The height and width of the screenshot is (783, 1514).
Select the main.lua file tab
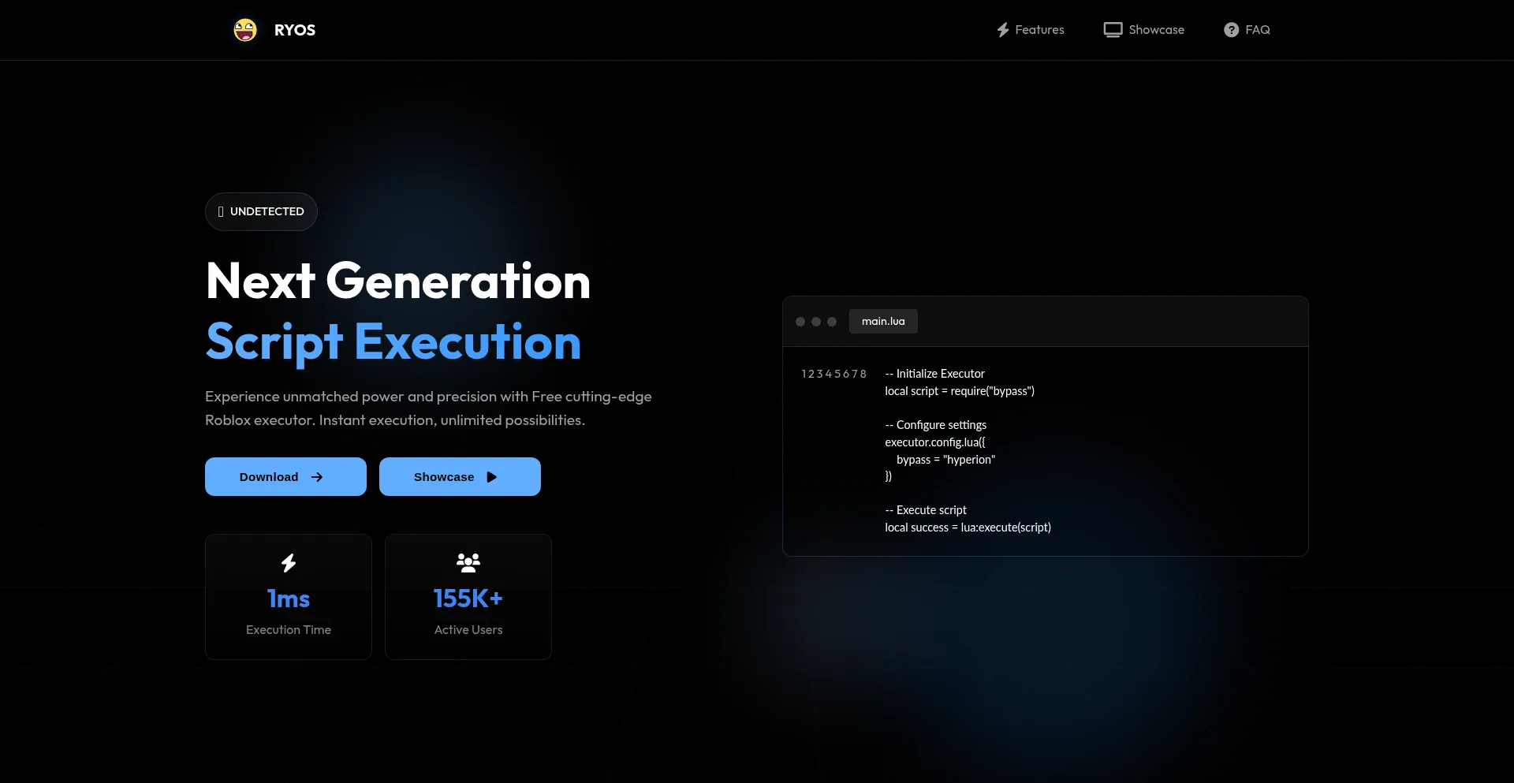tap(883, 322)
